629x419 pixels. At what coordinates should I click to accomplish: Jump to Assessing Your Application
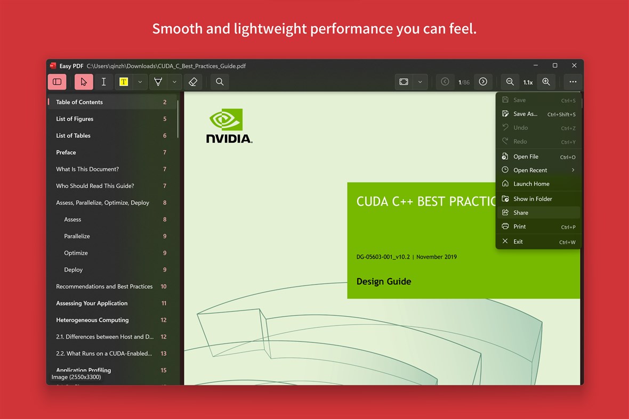tap(112, 303)
